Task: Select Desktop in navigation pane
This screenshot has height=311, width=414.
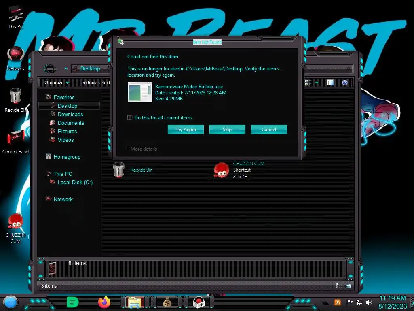Action: point(68,106)
